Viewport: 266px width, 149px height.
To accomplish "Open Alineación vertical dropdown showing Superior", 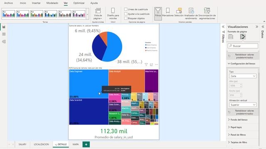I will click(x=243, y=105).
